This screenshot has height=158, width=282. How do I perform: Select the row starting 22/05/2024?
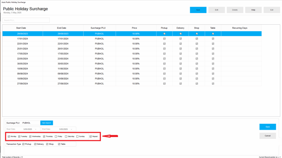point(132,59)
